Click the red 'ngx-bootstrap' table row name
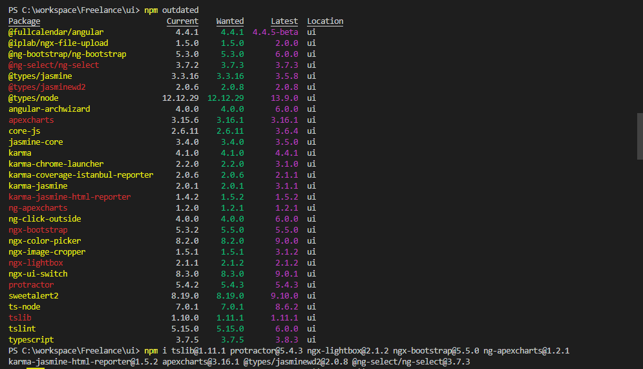 [37, 230]
